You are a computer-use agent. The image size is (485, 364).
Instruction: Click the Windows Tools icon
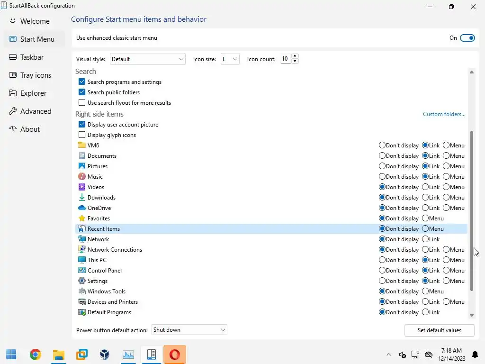81,291
